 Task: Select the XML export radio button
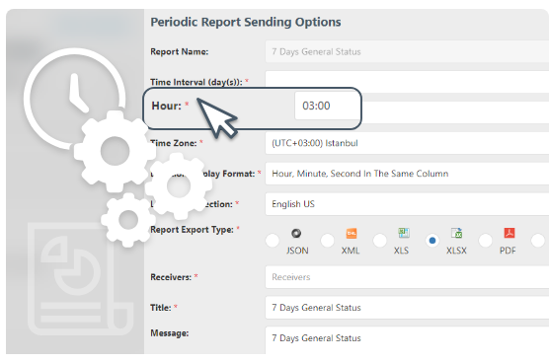tap(328, 241)
